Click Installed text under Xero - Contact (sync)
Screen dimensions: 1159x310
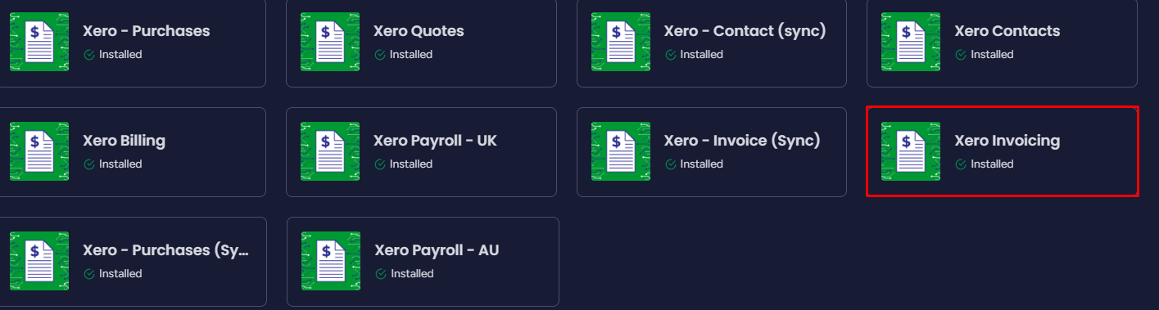tap(702, 55)
